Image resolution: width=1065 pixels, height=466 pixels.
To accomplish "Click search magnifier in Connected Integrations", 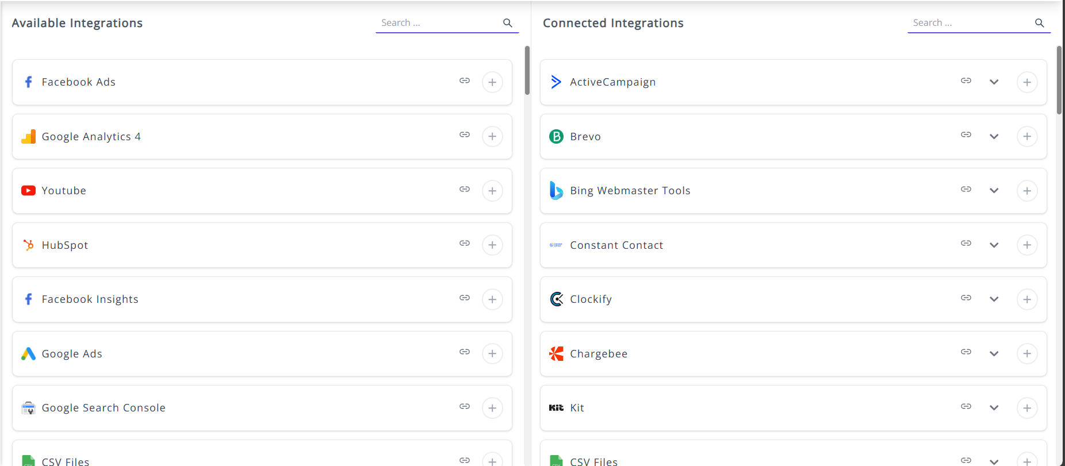I will click(x=1040, y=23).
